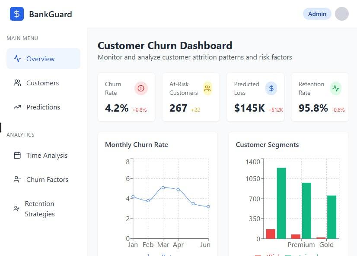Click the Churn Factors user-minus icon
The image size is (357, 256).
[x=17, y=179]
